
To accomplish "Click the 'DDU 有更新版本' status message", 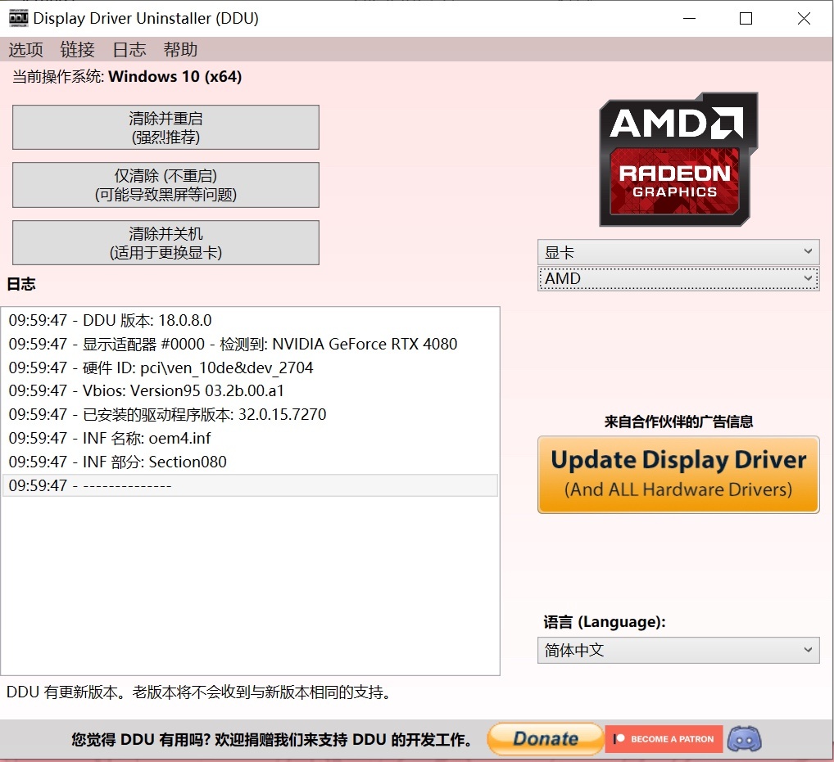I will (x=198, y=692).
